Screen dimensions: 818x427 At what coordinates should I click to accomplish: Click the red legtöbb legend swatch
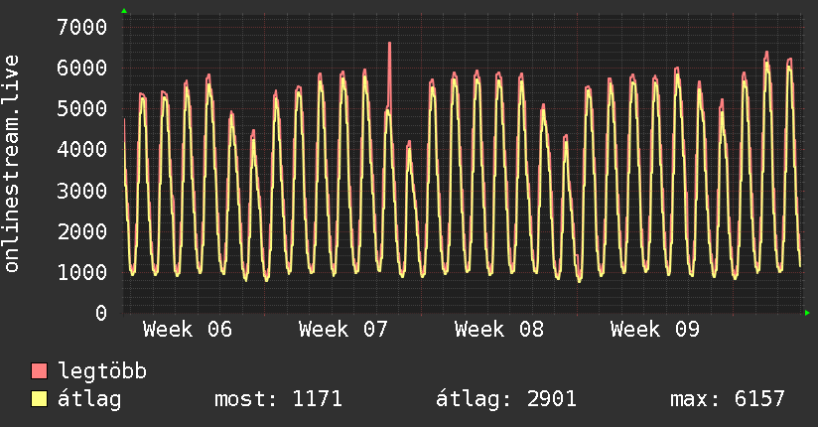pyautogui.click(x=40, y=371)
